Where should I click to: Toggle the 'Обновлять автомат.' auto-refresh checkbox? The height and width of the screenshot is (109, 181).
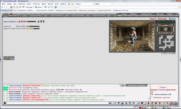point(152,97)
